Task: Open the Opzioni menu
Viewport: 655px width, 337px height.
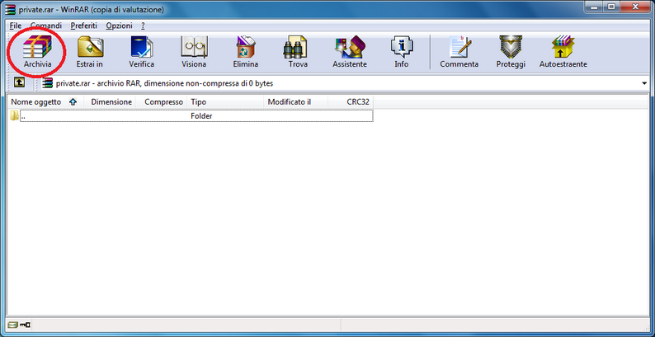Action: pyautogui.click(x=119, y=26)
